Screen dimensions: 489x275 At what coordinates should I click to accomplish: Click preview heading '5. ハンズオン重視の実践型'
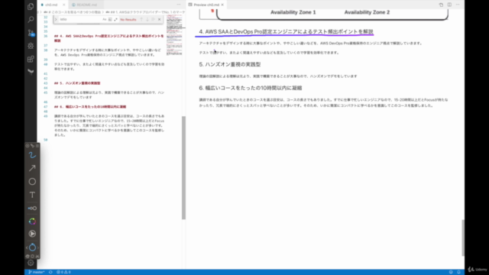[230, 64]
